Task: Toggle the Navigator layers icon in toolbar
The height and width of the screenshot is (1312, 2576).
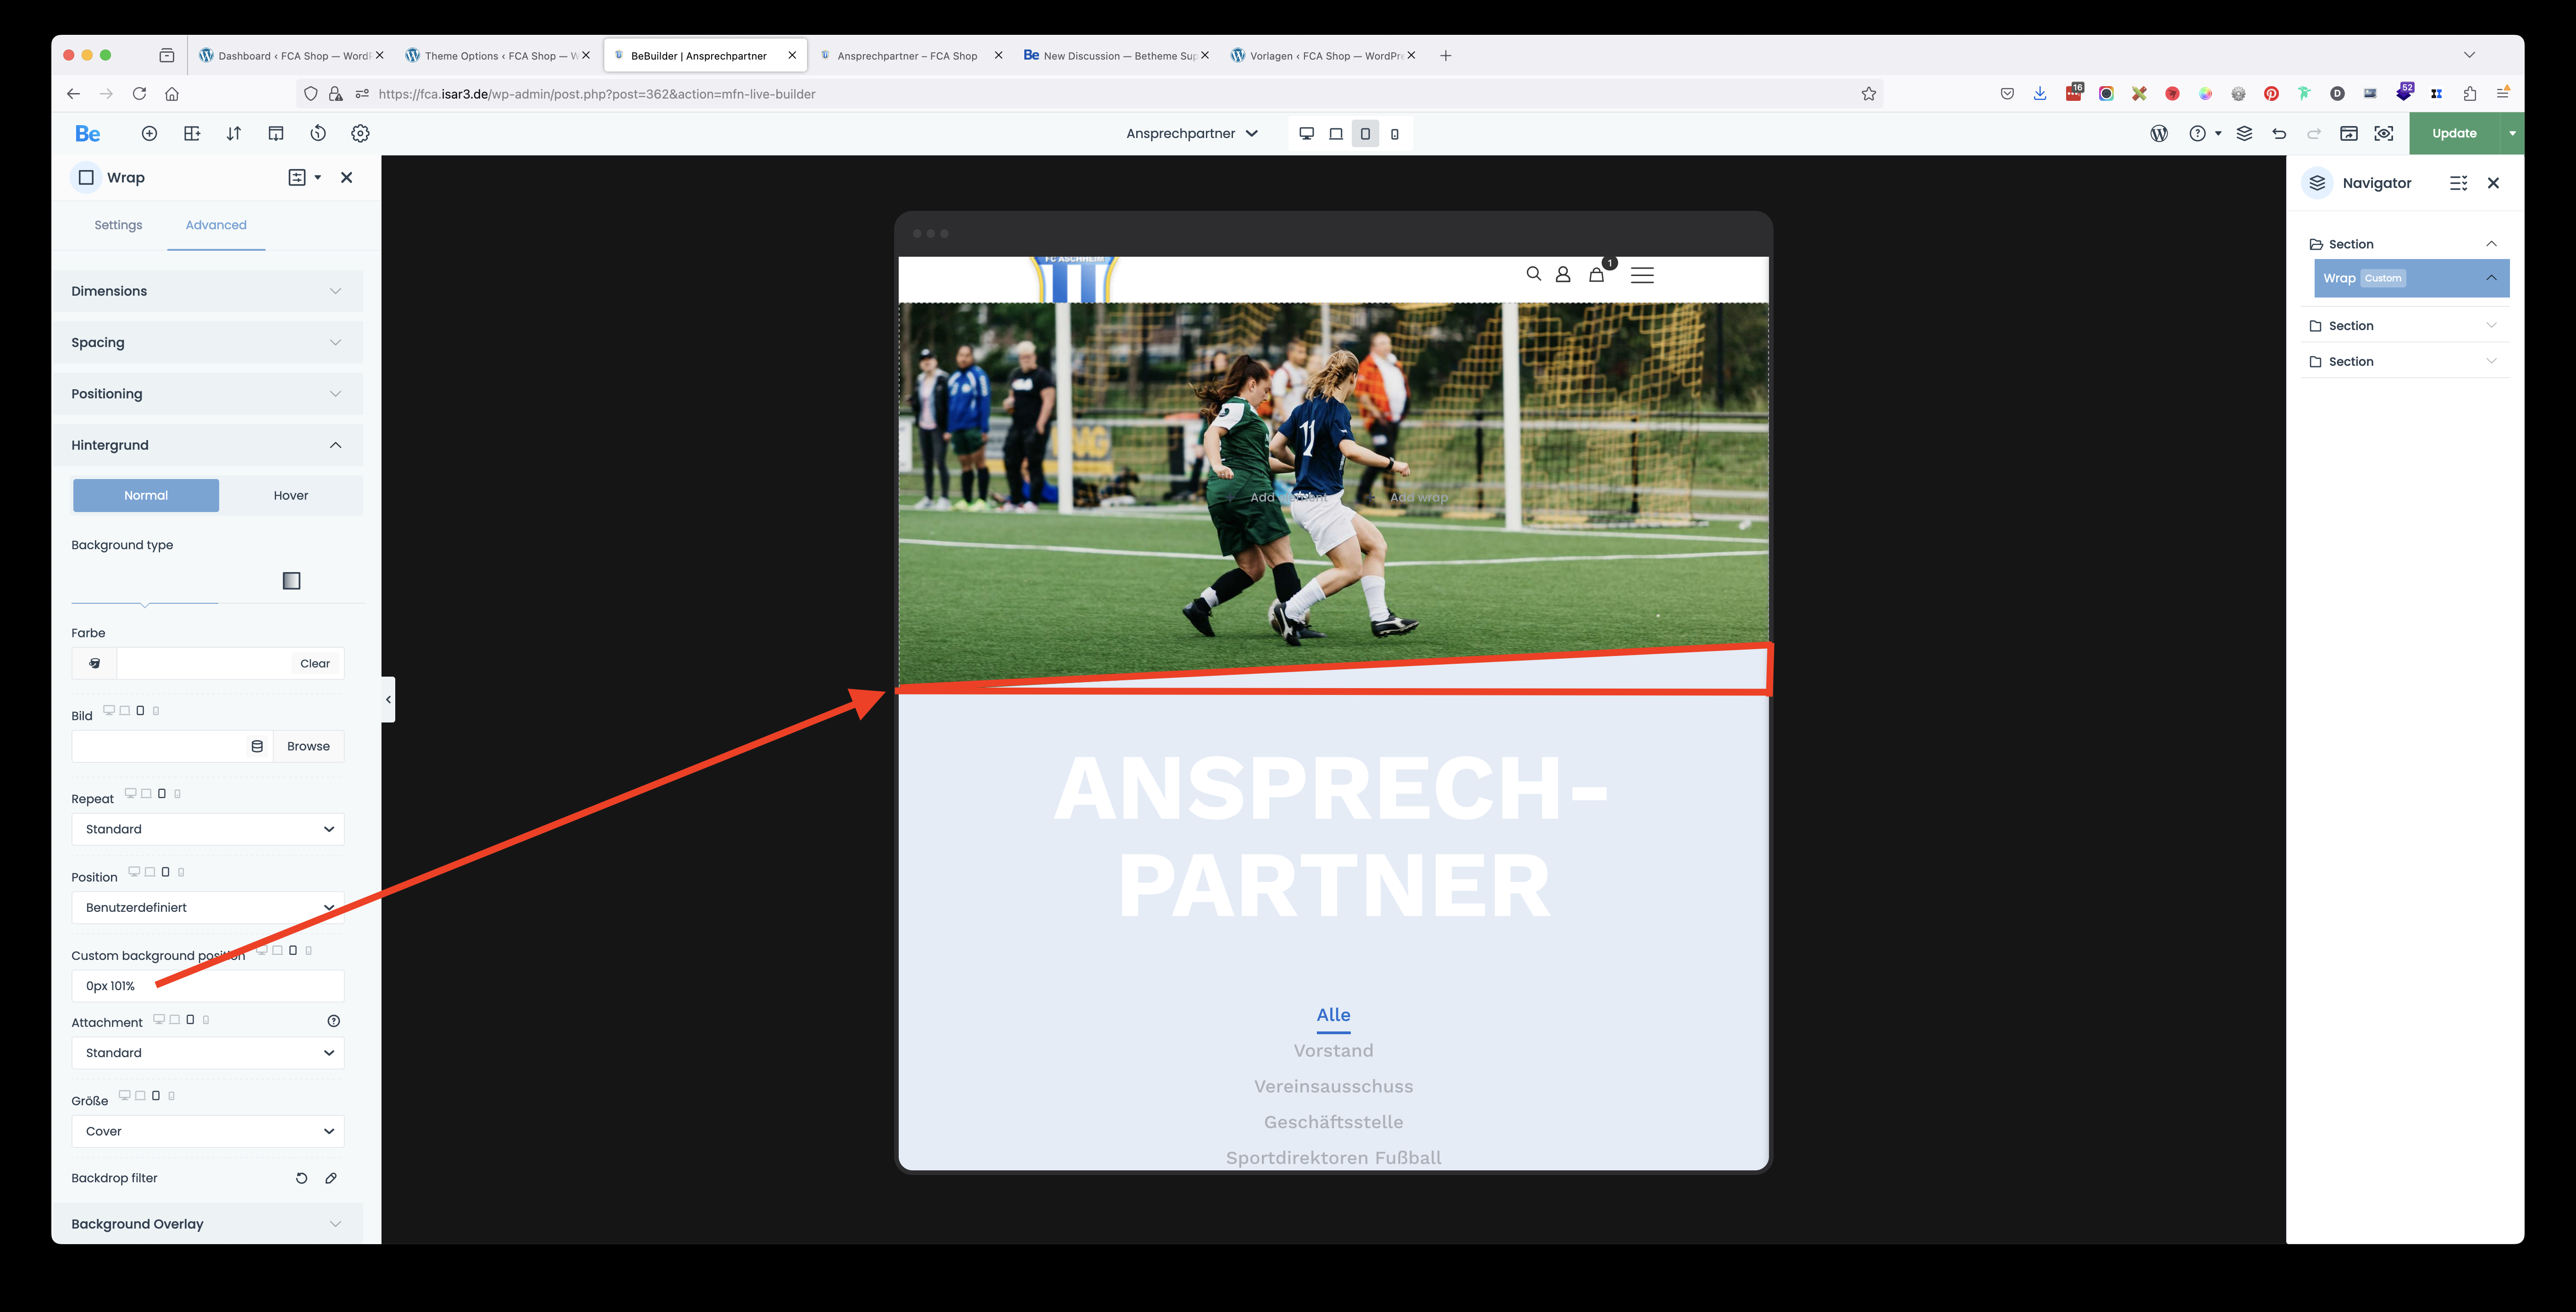Action: [x=2244, y=134]
